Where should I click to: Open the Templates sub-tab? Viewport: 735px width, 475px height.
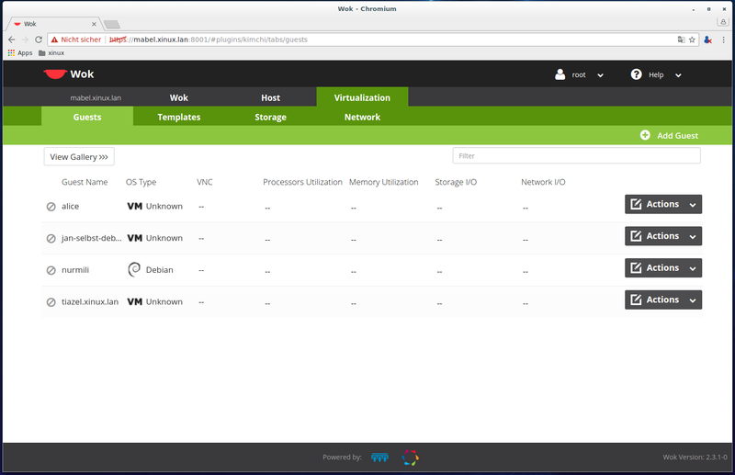pos(178,117)
